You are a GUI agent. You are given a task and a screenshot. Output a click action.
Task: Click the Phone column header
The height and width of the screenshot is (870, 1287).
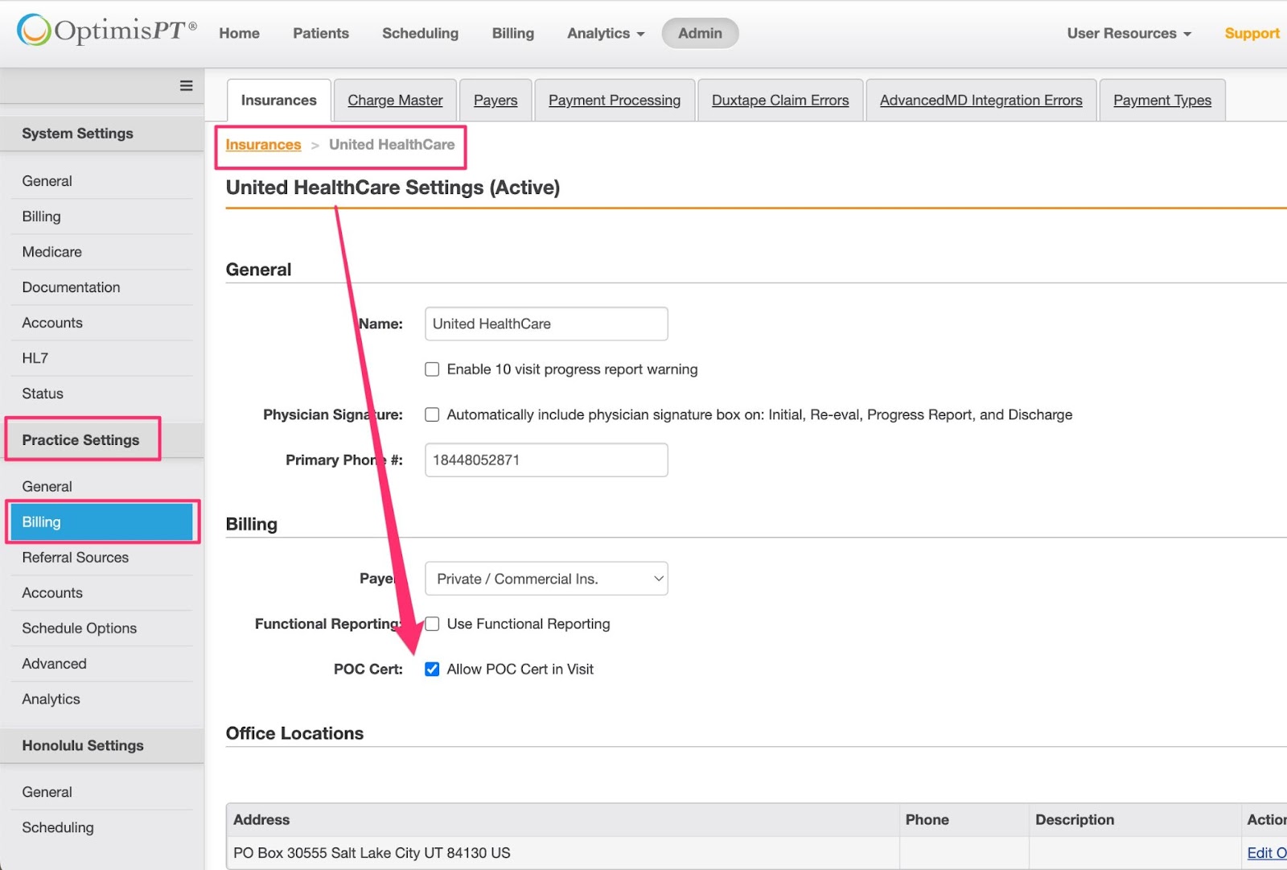pyautogui.click(x=964, y=820)
